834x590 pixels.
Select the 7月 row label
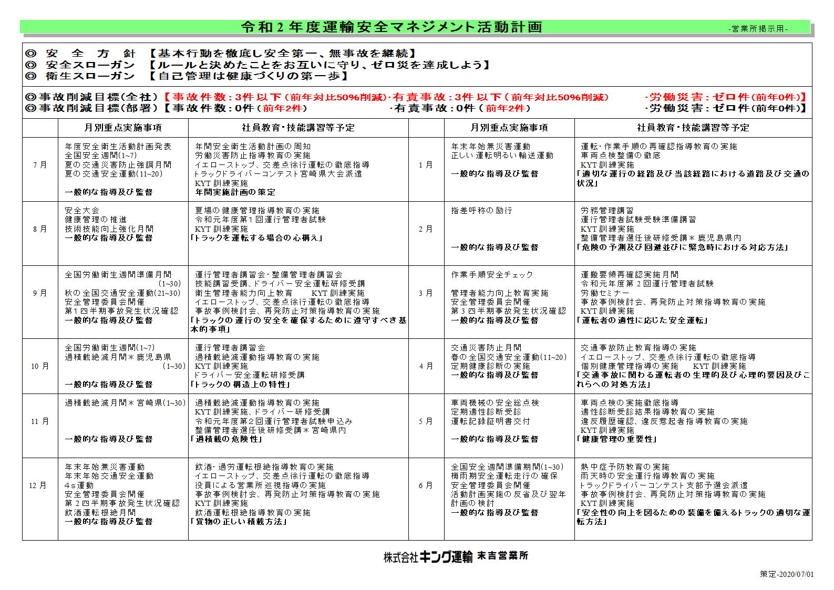40,165
